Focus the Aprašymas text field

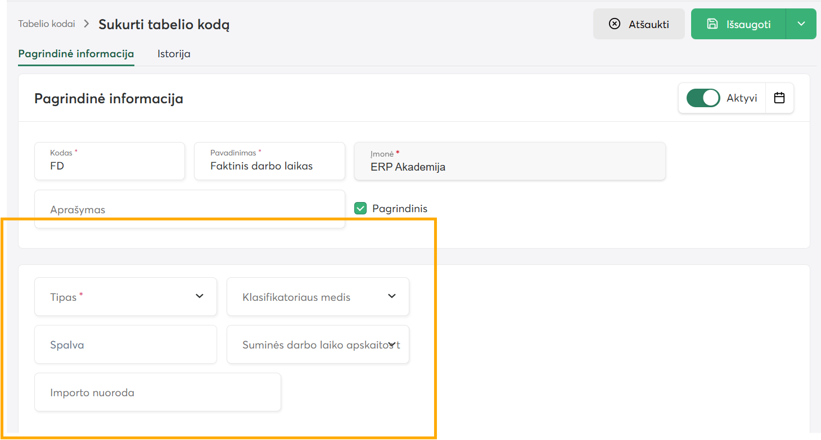[190, 209]
